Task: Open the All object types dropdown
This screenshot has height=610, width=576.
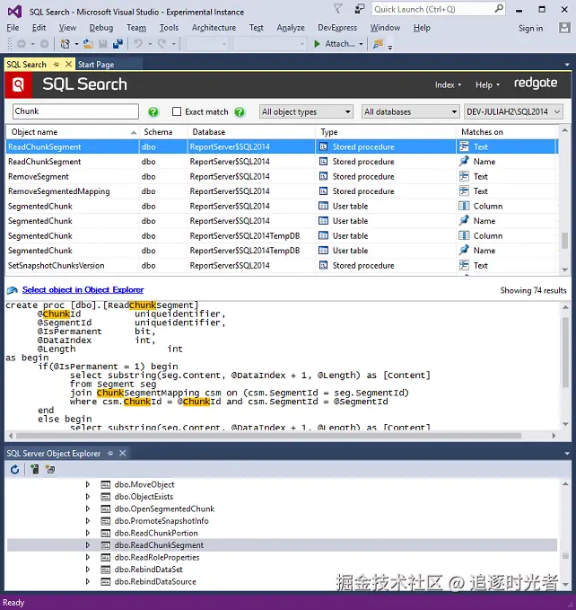Action: click(x=306, y=112)
